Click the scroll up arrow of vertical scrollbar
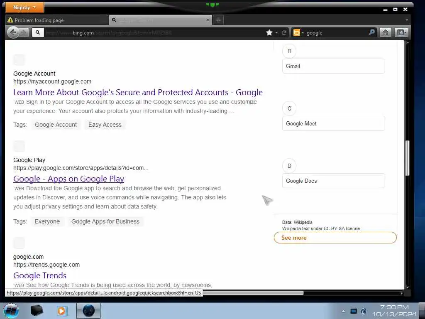The width and height of the screenshot is (425, 319). (407, 43)
